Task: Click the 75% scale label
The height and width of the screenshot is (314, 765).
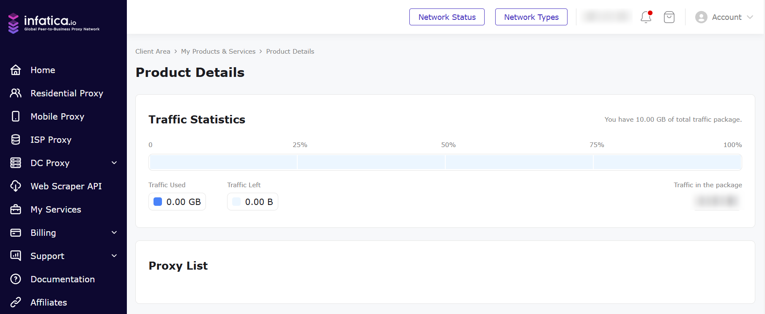Action: (x=597, y=145)
